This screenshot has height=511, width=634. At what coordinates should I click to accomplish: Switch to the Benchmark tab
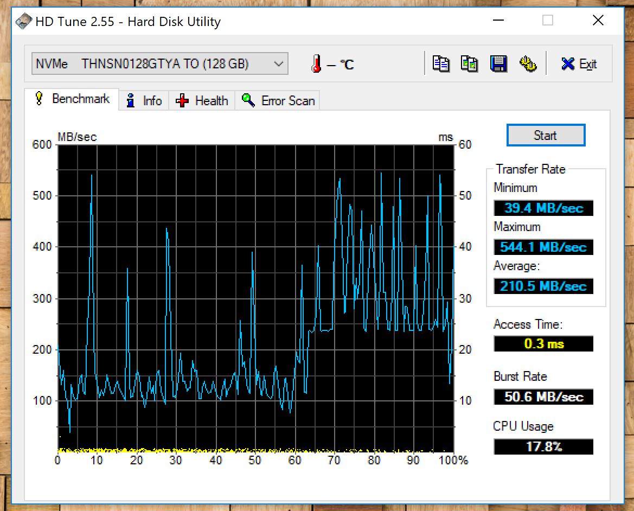pyautogui.click(x=72, y=99)
